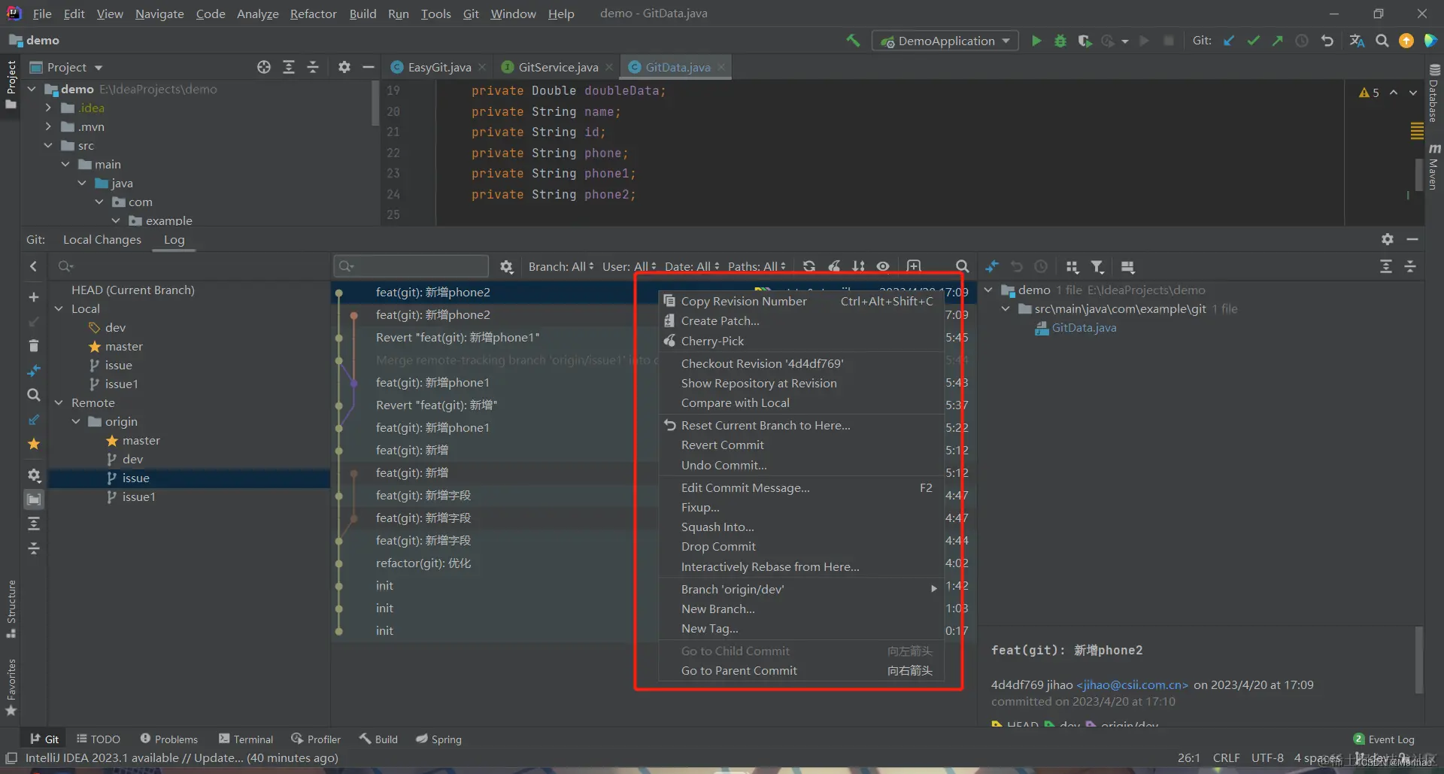Refresh the Git log
This screenshot has height=774, width=1444.
pyautogui.click(x=809, y=266)
